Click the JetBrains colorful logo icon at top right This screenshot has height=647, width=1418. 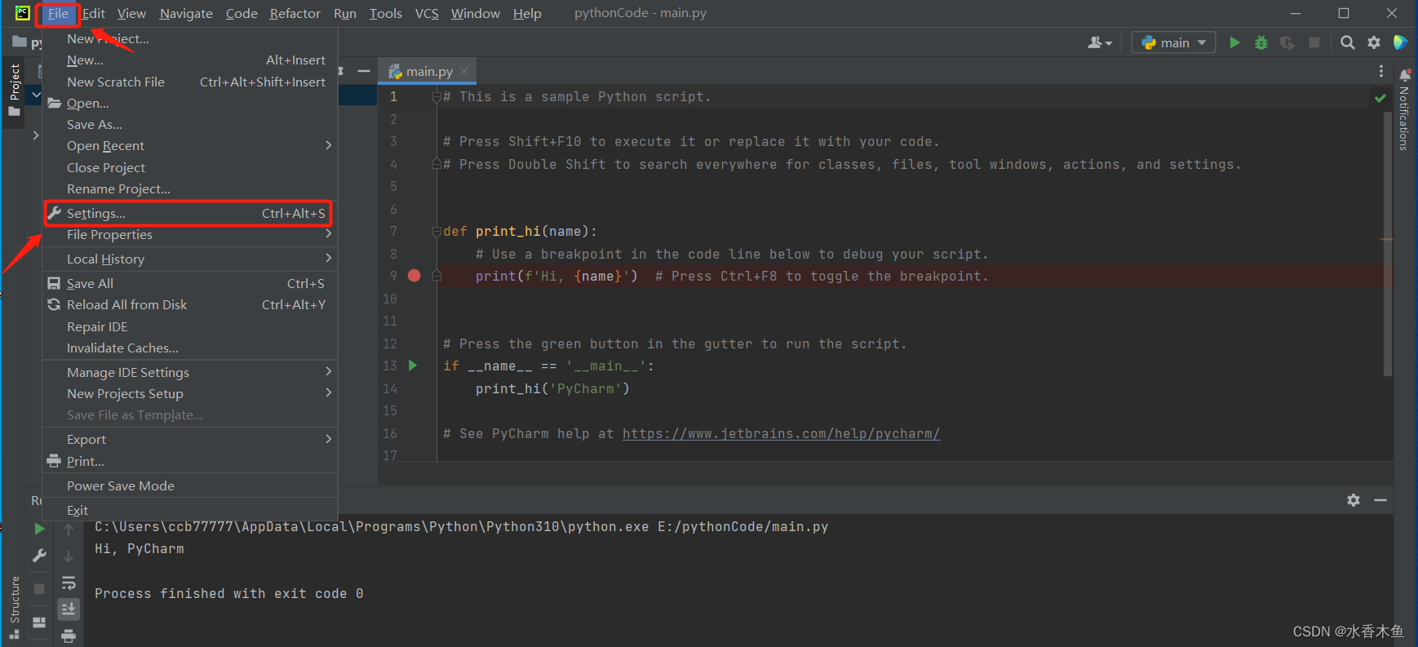(1400, 42)
